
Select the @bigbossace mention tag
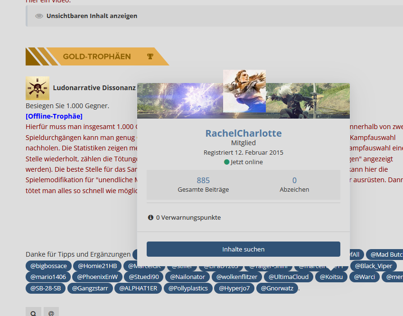pos(49,266)
